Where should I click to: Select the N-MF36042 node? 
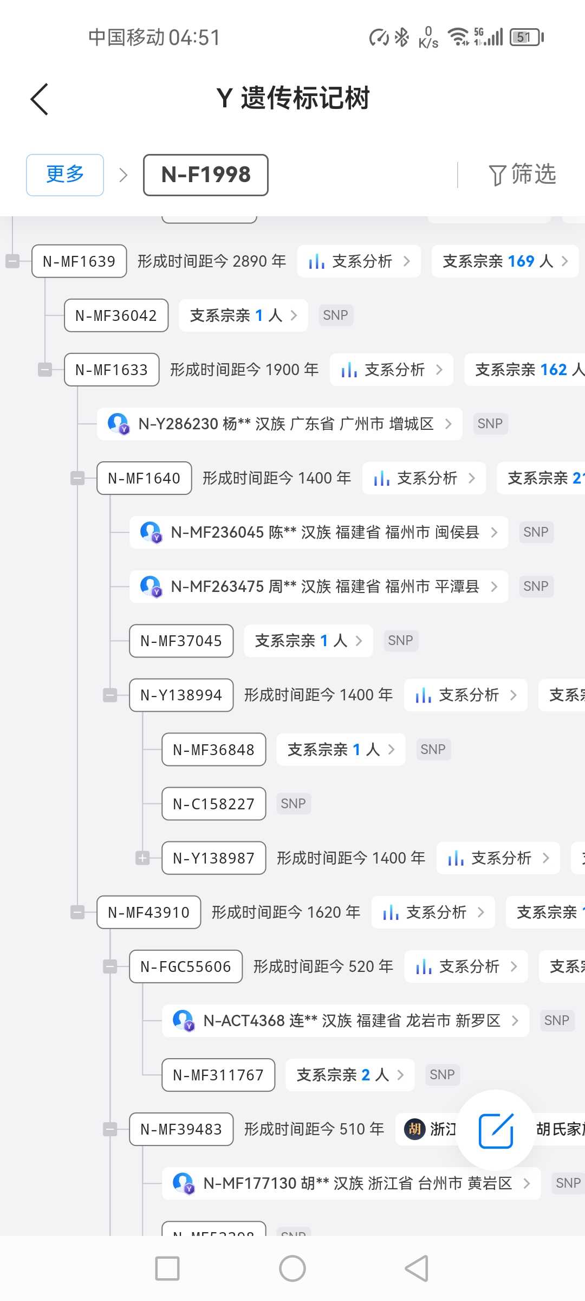[x=116, y=315]
